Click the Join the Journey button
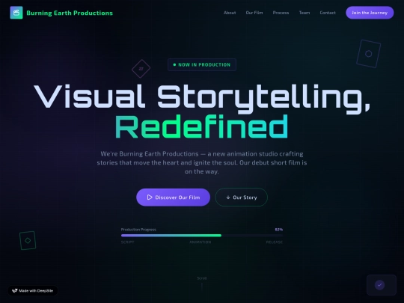The height and width of the screenshot is (303, 404). point(370,13)
